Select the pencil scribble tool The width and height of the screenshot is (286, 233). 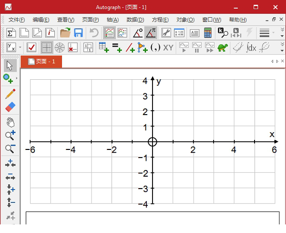coord(10,94)
